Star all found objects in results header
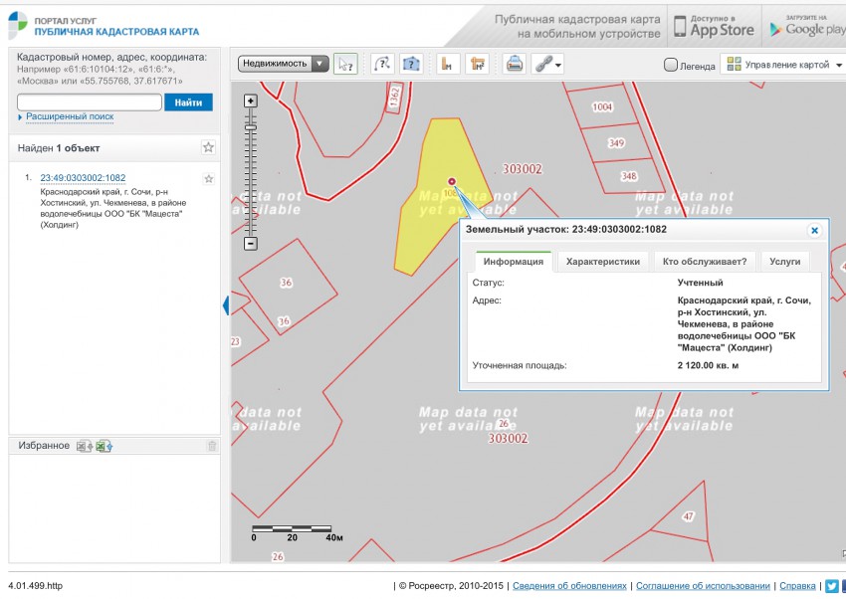 (x=208, y=147)
